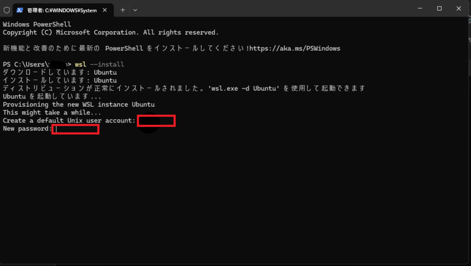Click the password input cursor after New password

[x=56, y=129]
